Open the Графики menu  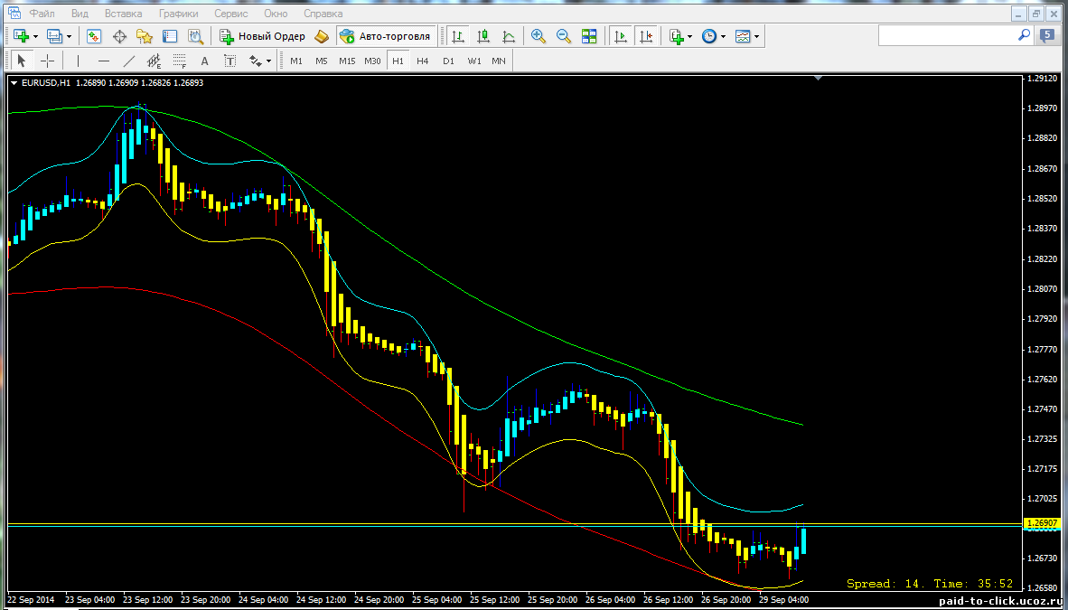(179, 13)
